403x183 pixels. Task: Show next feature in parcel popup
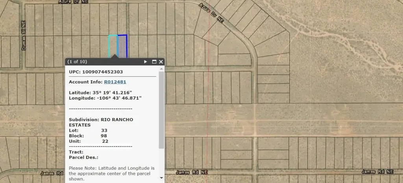pyautogui.click(x=146, y=62)
